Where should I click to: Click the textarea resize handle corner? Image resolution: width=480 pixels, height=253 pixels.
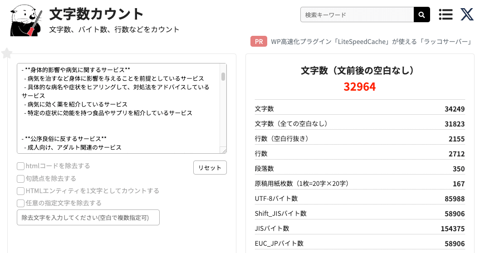[x=223, y=151]
